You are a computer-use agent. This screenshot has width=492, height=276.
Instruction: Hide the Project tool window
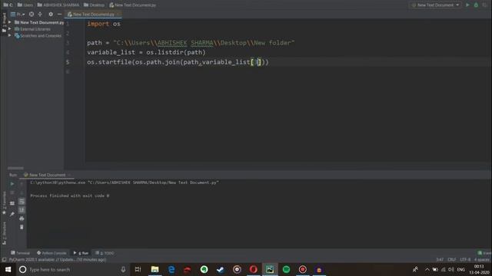pyautogui.click(x=59, y=14)
